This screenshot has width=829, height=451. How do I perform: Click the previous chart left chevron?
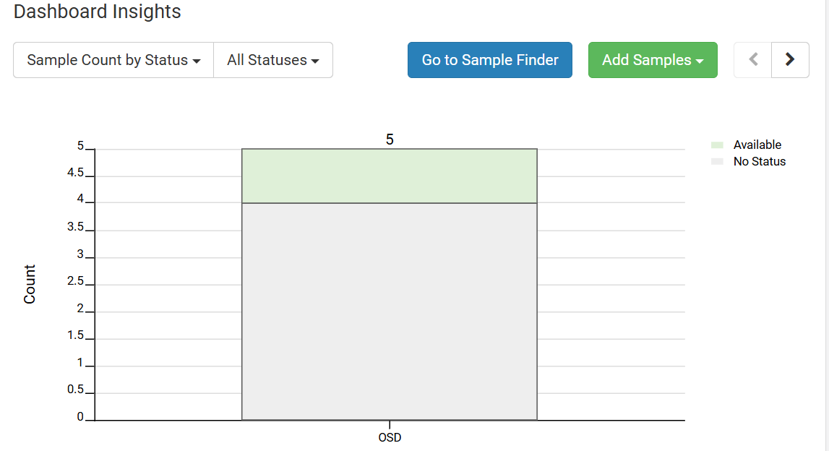click(x=753, y=60)
